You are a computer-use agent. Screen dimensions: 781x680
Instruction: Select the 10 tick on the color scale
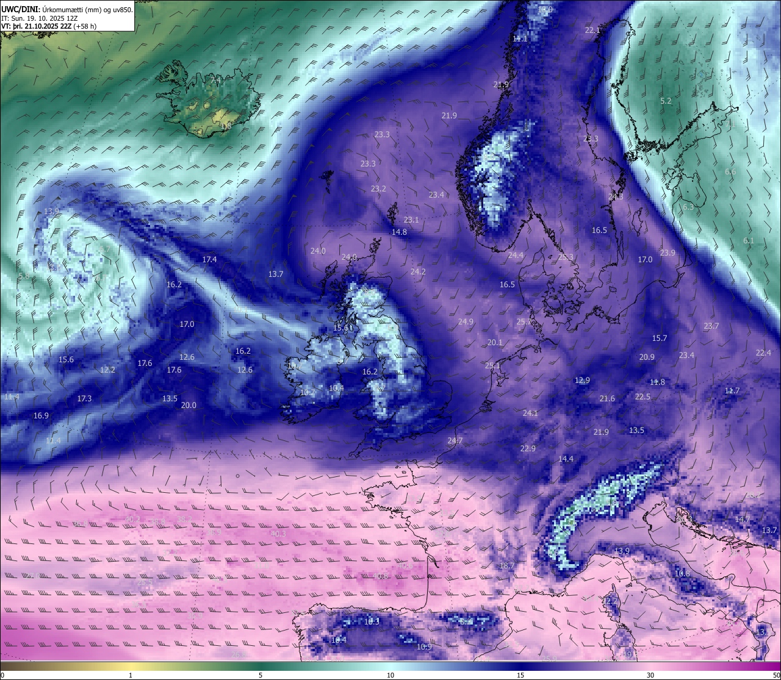pyautogui.click(x=390, y=675)
